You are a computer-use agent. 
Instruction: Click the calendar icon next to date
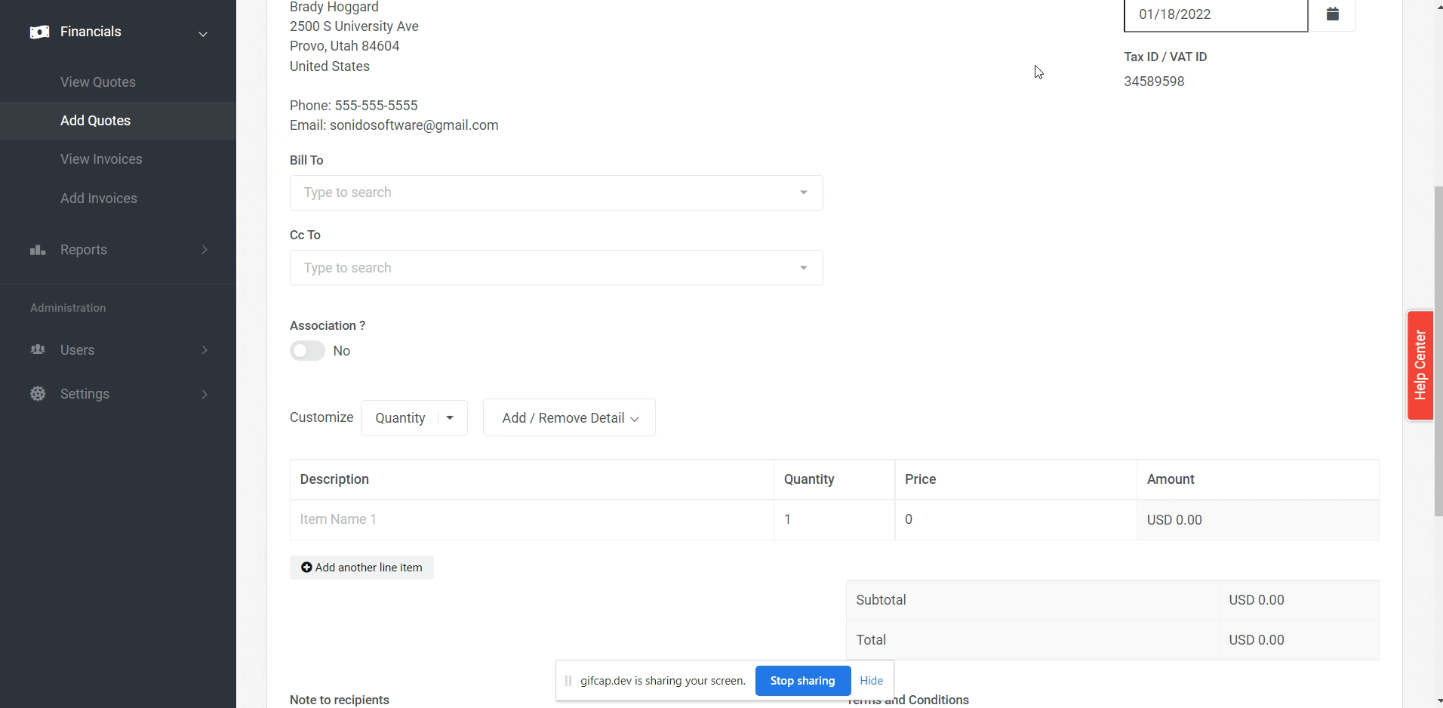[1332, 14]
